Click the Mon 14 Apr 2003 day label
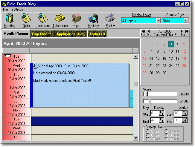 click(16, 112)
